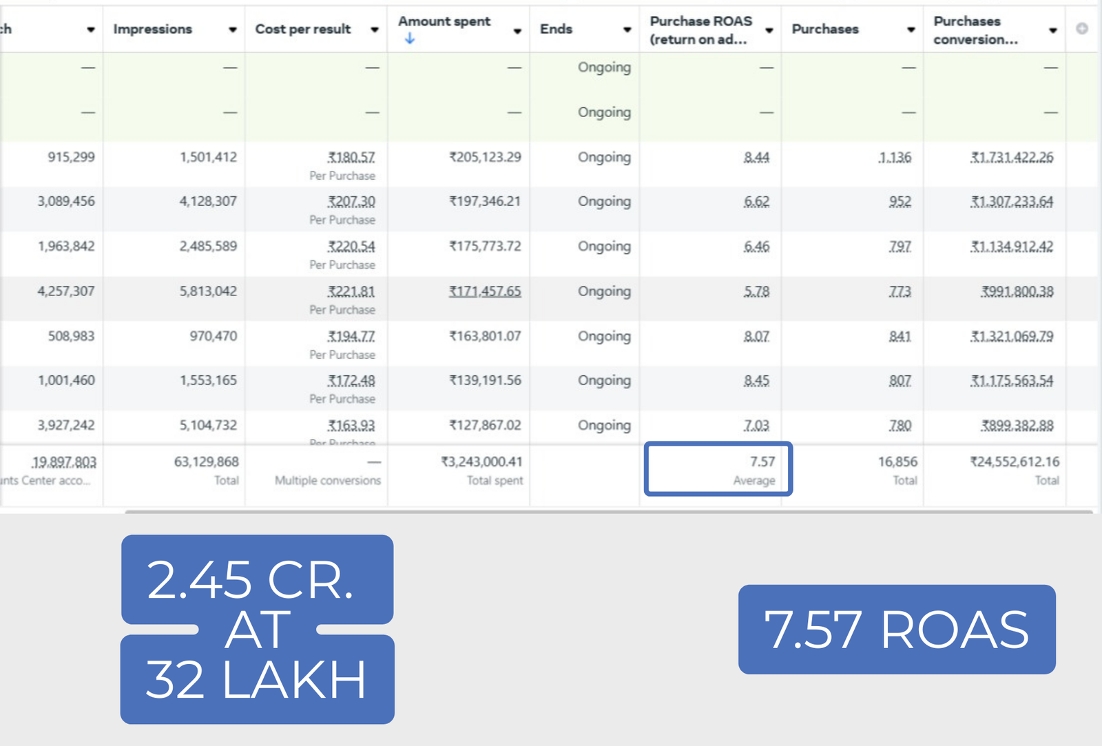Click the plus icon to add a column
This screenshot has width=1102, height=746.
(1082, 28)
